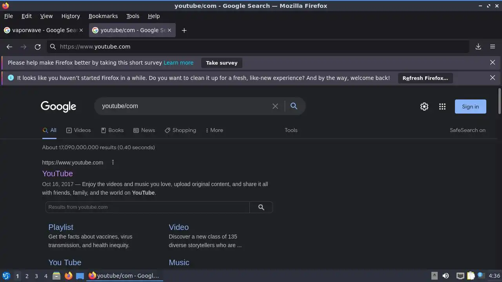Viewport: 502px width, 282px height.
Task: Reload the current page
Action: pos(38,47)
